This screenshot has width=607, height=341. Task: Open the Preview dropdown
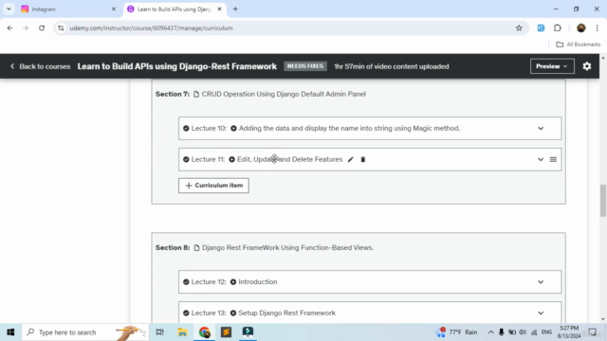[x=552, y=66]
